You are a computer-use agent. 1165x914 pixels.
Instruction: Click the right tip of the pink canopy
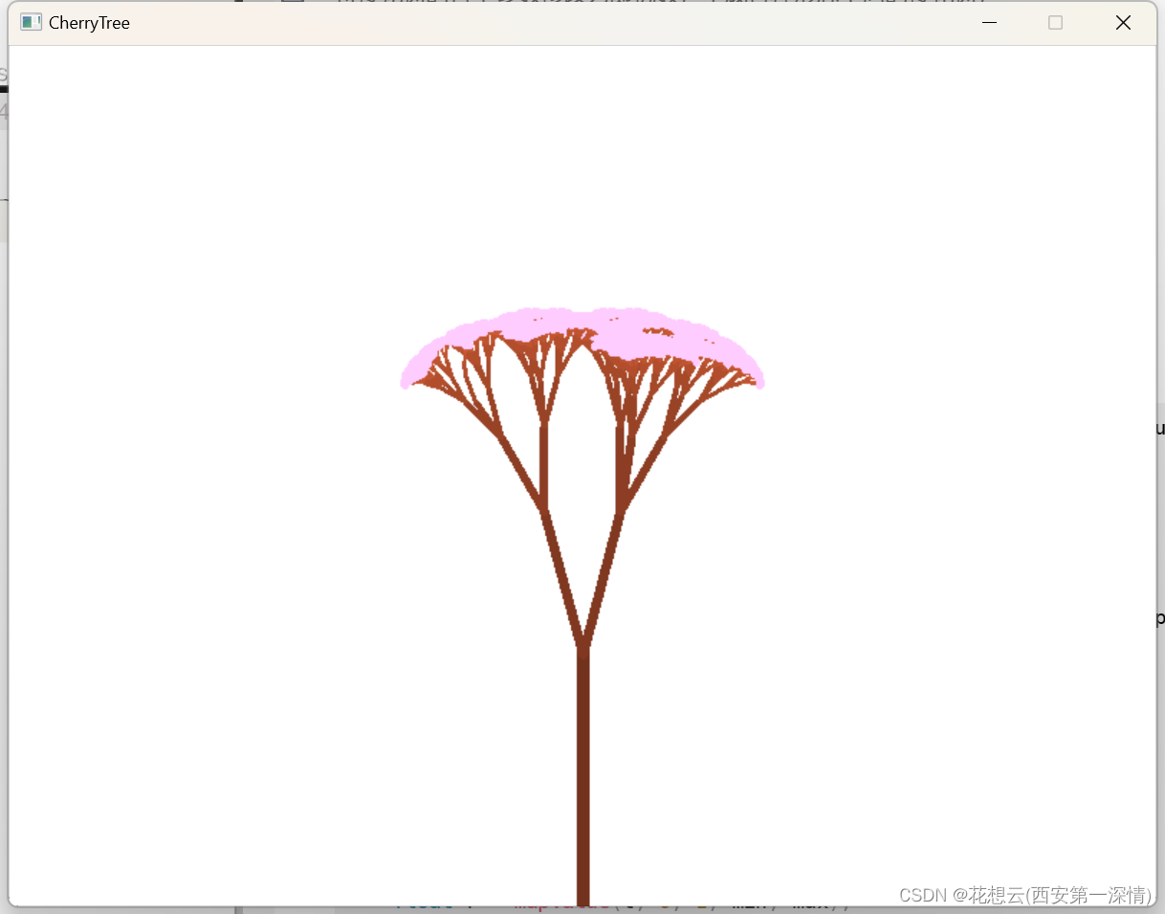[x=759, y=382]
